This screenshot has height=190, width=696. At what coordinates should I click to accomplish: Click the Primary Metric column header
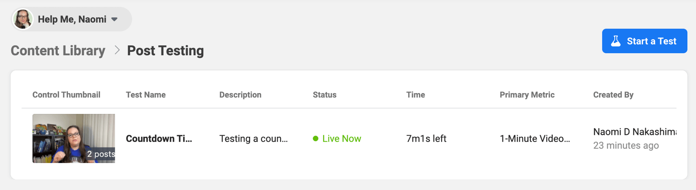pyautogui.click(x=527, y=95)
